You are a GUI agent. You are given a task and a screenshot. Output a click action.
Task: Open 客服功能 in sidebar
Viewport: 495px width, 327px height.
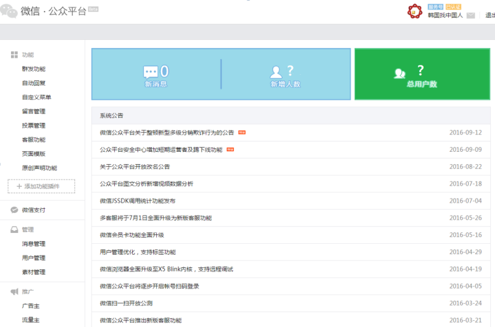pos(34,140)
